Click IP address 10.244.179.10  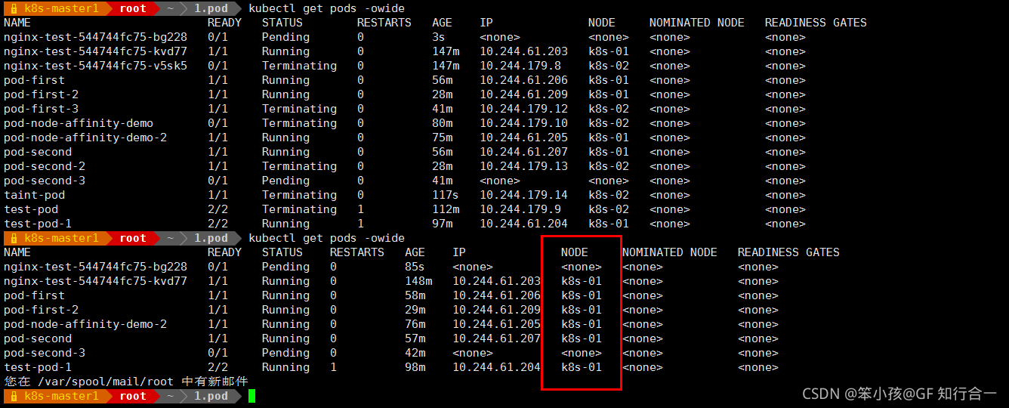click(523, 123)
